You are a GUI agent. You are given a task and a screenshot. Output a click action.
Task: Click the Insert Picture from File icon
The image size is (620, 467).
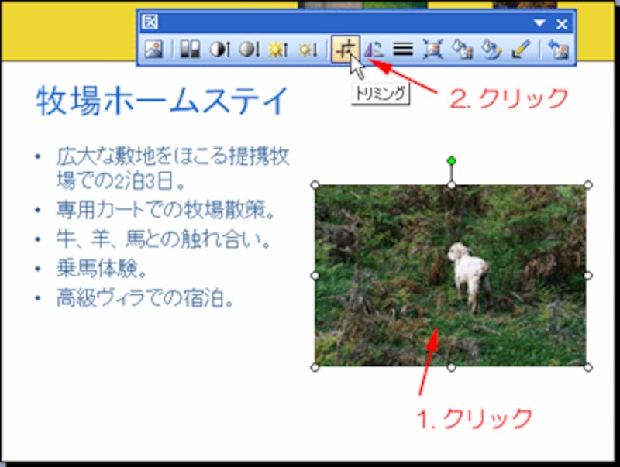point(153,50)
